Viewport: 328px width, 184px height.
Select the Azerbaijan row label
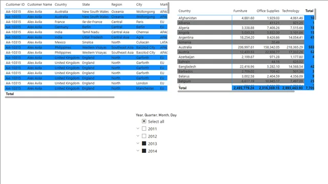[187, 57]
